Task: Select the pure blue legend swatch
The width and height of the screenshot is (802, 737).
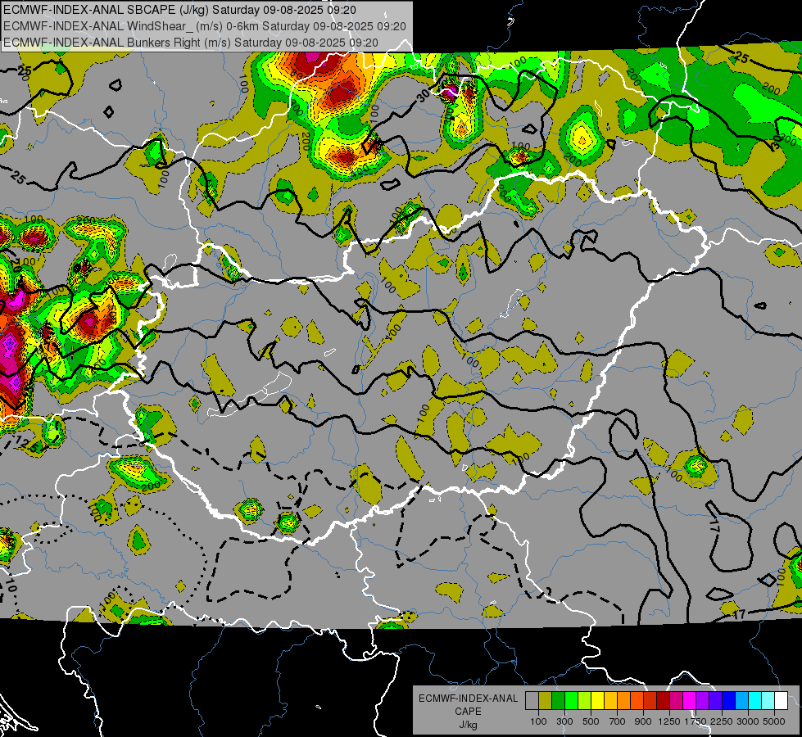Action: pyautogui.click(x=729, y=701)
